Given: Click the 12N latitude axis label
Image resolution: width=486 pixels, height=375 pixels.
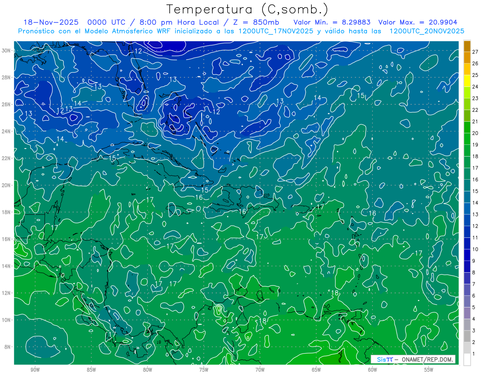Looking at the screenshot, I should [7, 293].
